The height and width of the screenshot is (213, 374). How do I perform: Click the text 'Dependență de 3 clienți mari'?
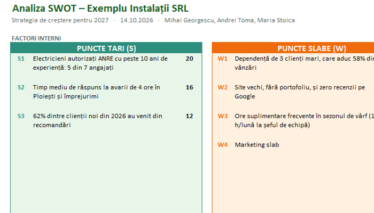point(277,59)
